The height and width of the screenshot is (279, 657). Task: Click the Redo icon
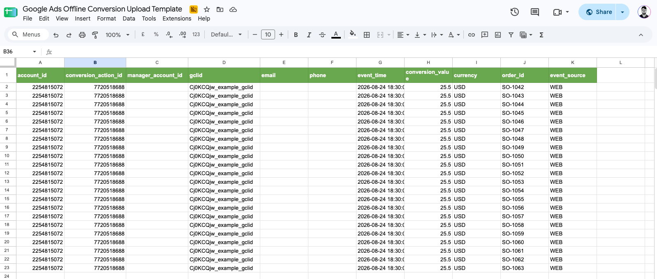click(69, 35)
